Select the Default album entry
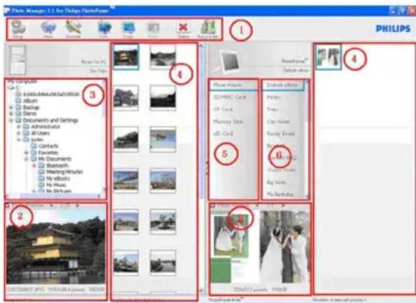 [283, 85]
